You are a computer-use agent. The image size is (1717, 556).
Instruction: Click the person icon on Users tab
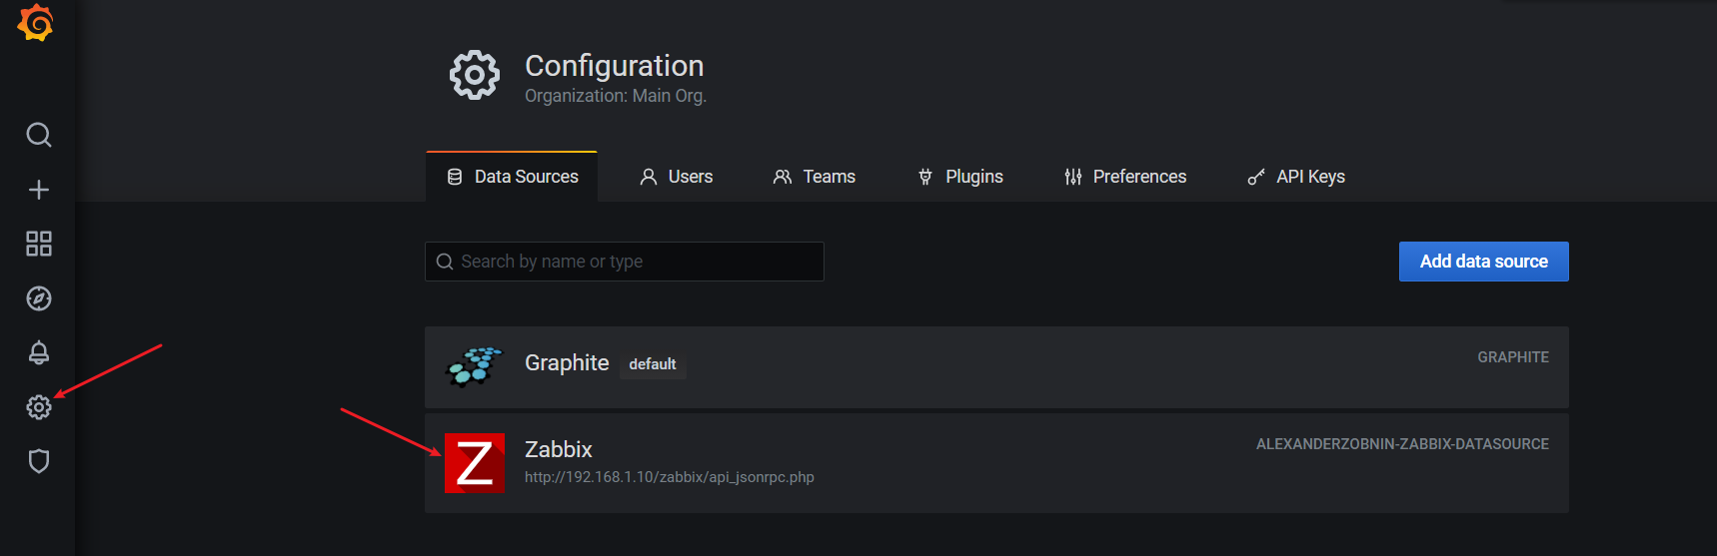(649, 177)
